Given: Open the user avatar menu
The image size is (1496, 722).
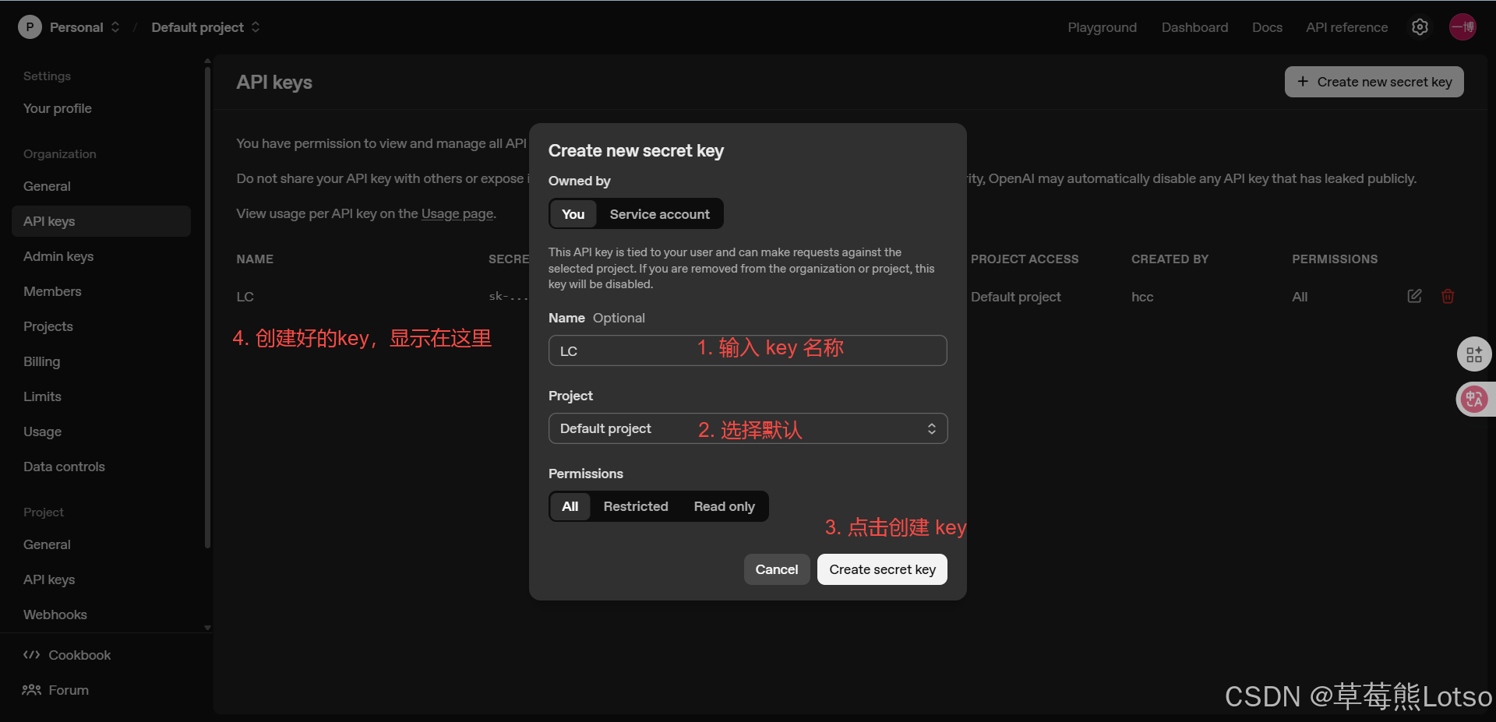Looking at the screenshot, I should click(1462, 27).
